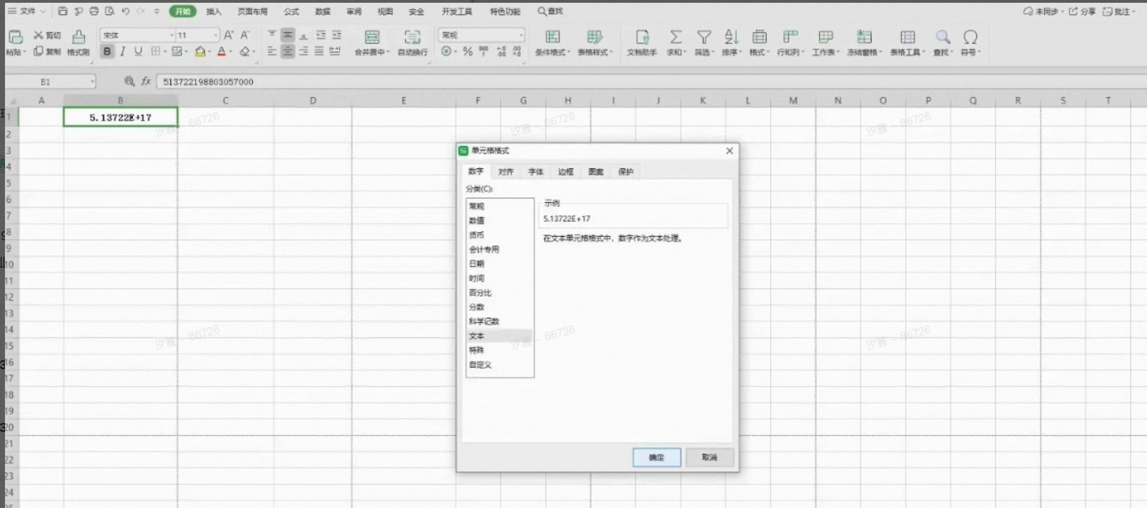The width and height of the screenshot is (1147, 508).
Task: Toggle Bold formatting
Action: point(107,51)
